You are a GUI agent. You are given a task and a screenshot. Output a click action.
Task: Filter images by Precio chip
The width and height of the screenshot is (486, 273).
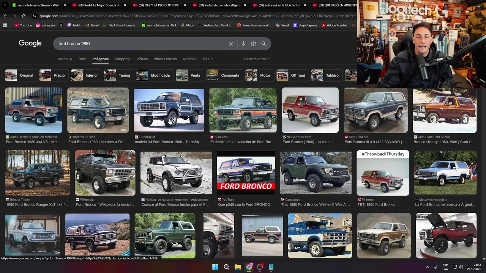(x=54, y=75)
